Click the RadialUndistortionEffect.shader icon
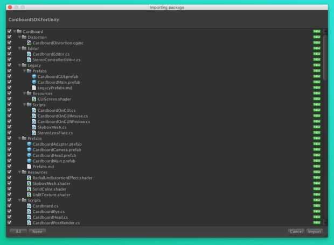Screen dimensions: 334x245 29,178
